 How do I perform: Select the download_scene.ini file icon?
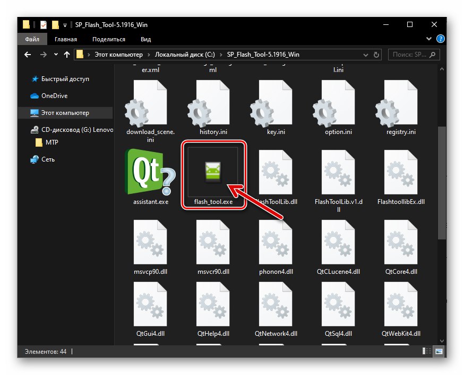pyautogui.click(x=147, y=103)
